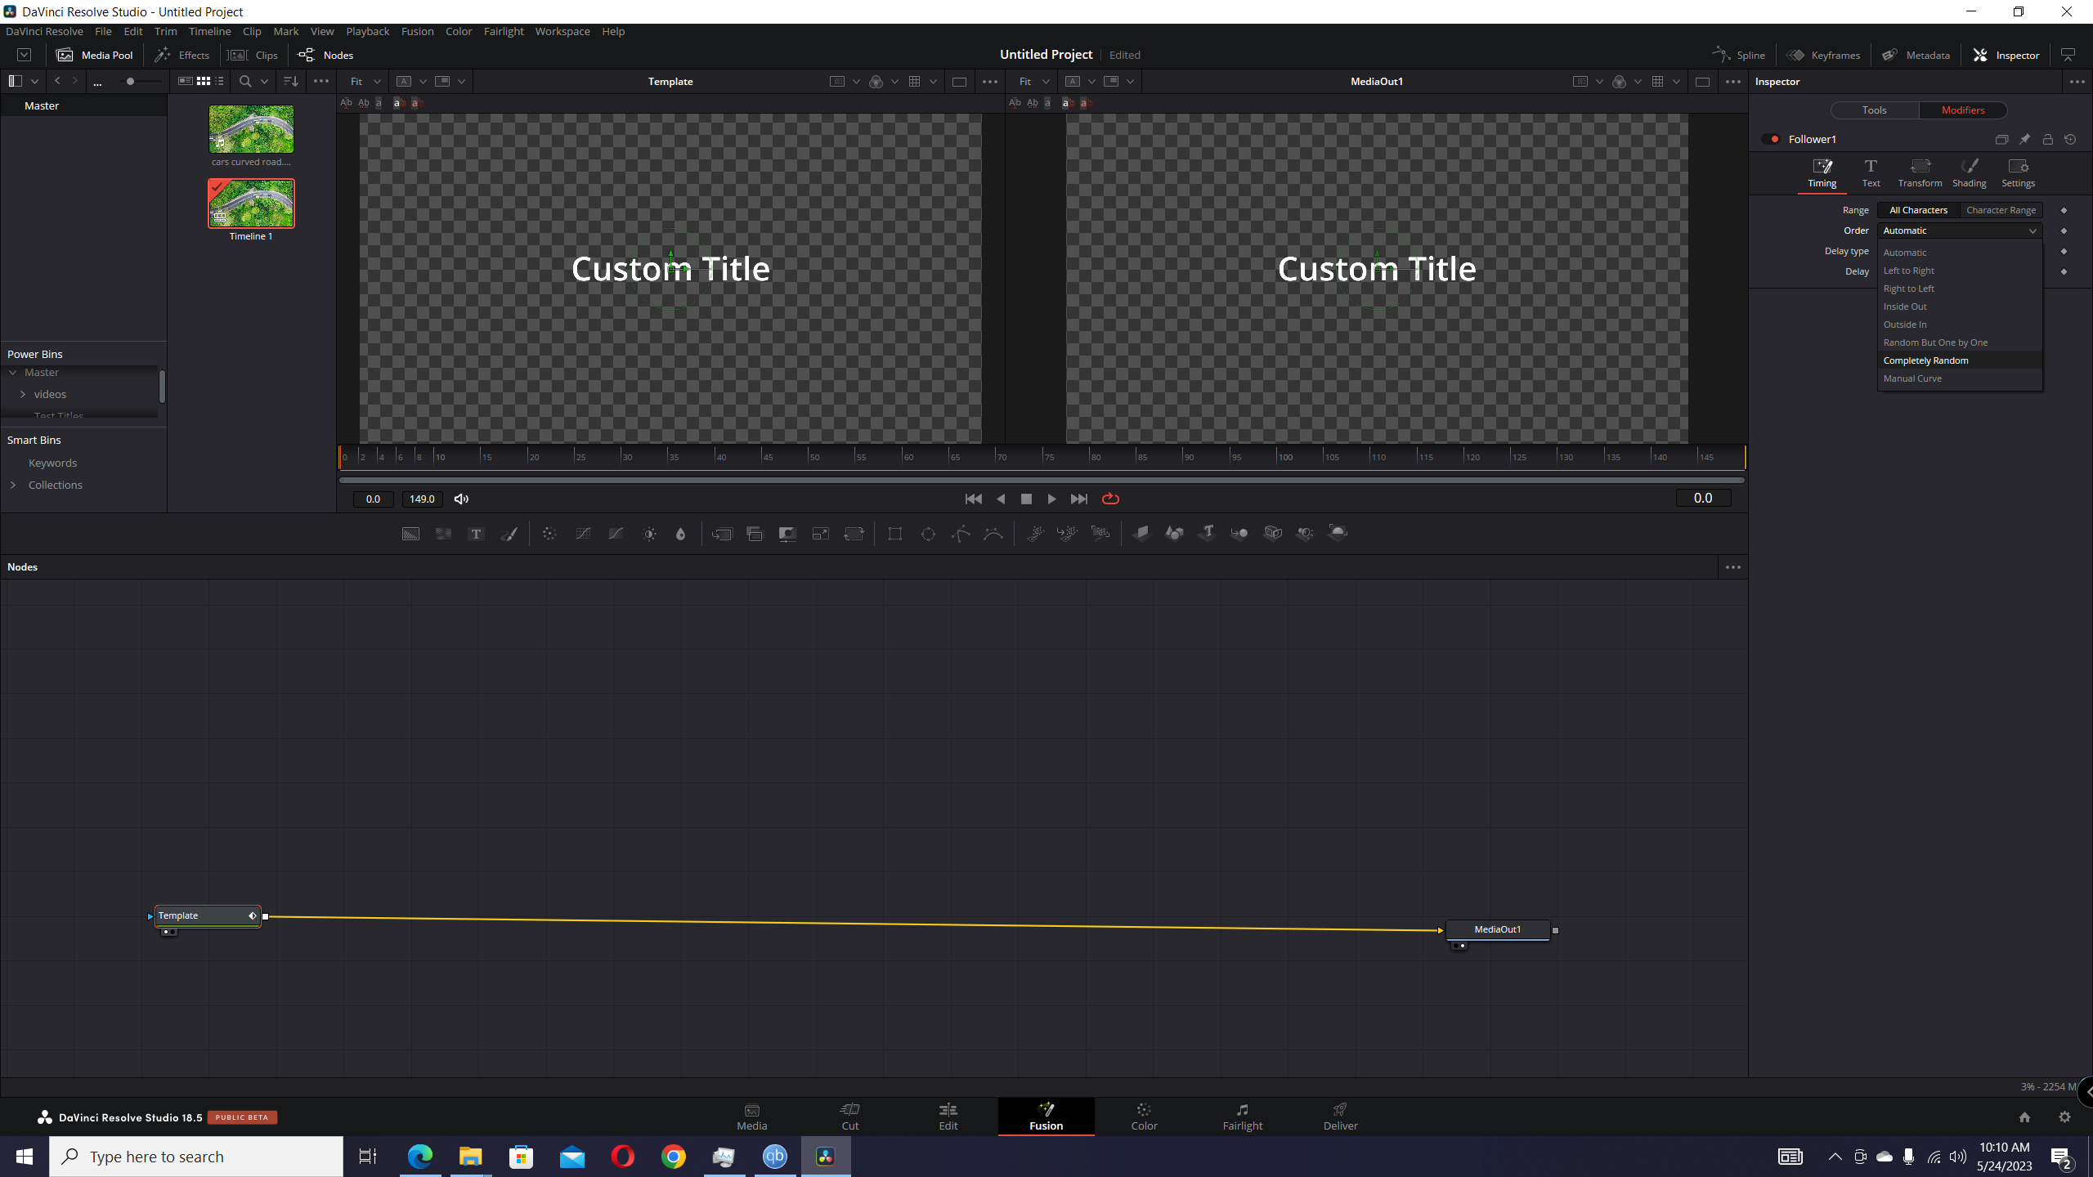The width and height of the screenshot is (2093, 1177).
Task: Expand the Collections smart bin
Action: pyautogui.click(x=13, y=485)
